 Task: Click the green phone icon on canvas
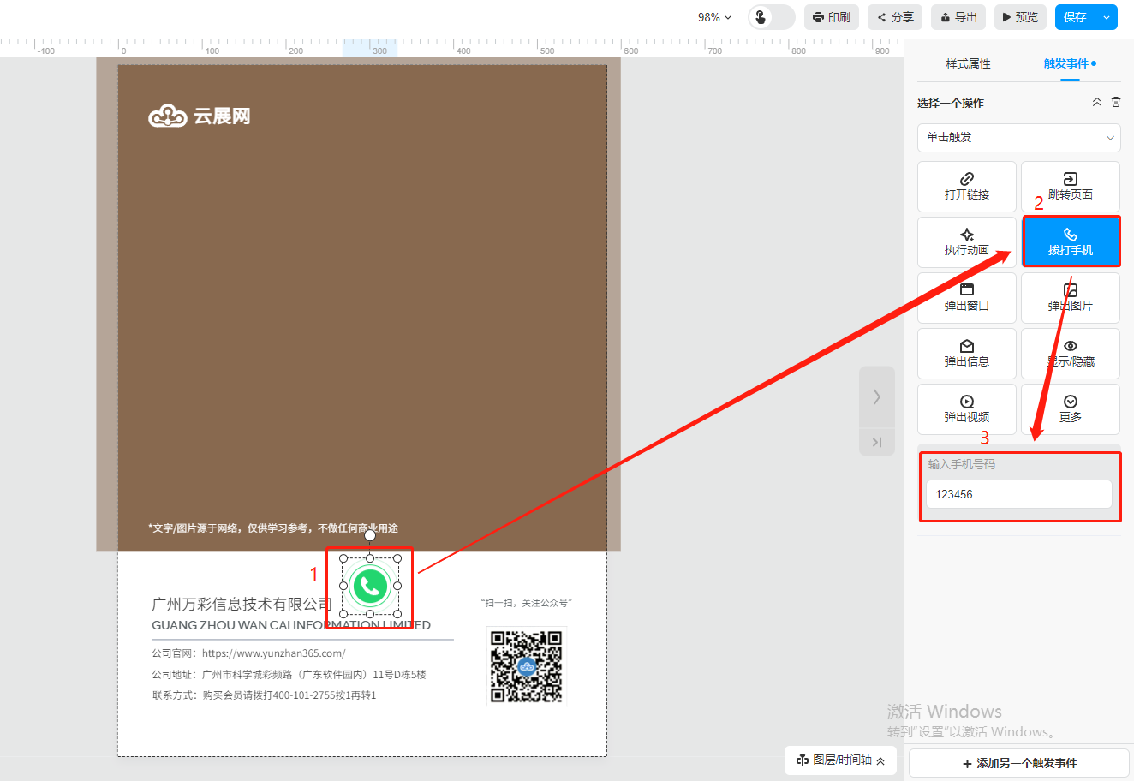[370, 586]
